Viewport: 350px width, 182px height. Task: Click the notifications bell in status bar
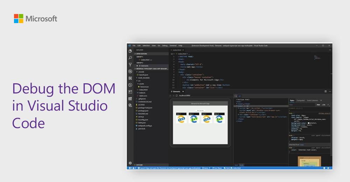[x=329, y=168]
